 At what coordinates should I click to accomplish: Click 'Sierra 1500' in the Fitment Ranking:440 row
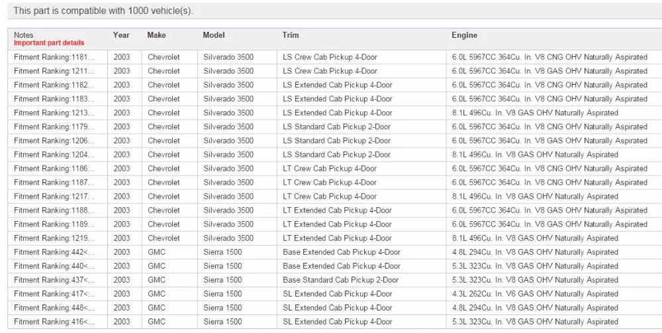[222, 266]
